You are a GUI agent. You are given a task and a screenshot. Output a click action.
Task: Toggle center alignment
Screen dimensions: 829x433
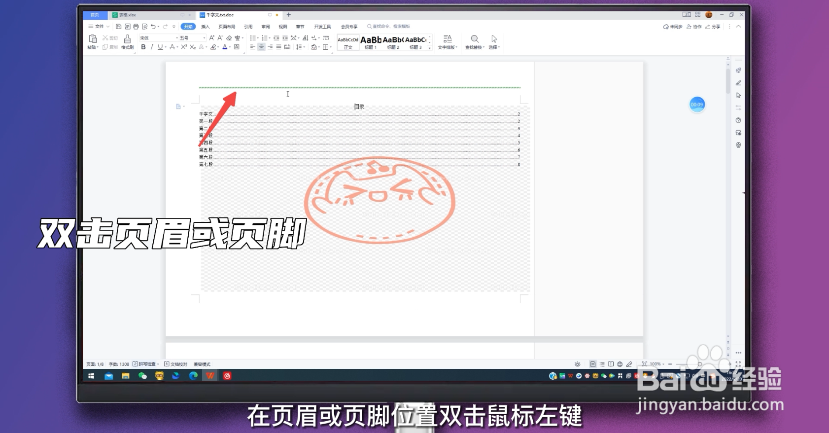(262, 47)
